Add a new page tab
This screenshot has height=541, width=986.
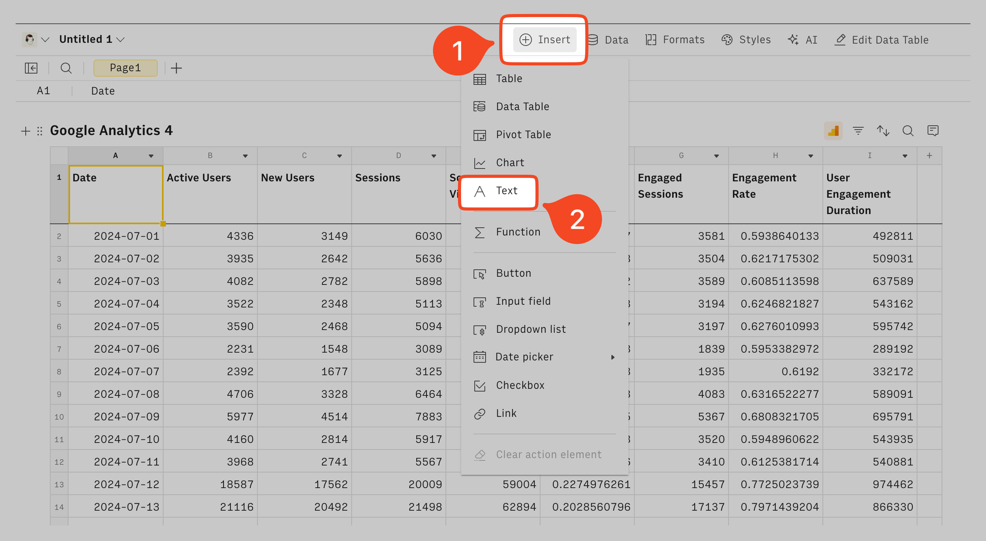pos(176,68)
